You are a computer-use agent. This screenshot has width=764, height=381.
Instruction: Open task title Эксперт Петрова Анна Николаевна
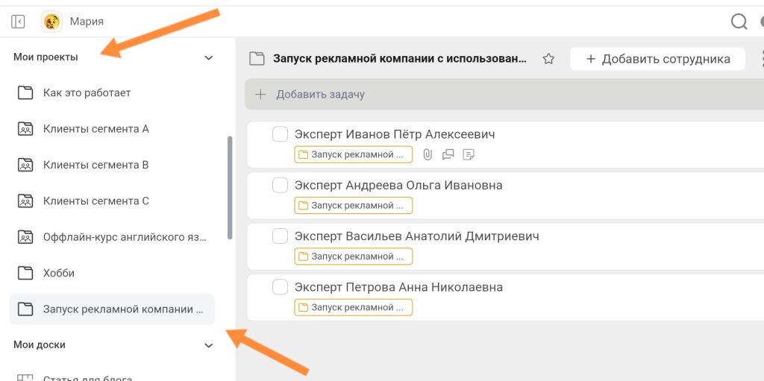point(398,287)
